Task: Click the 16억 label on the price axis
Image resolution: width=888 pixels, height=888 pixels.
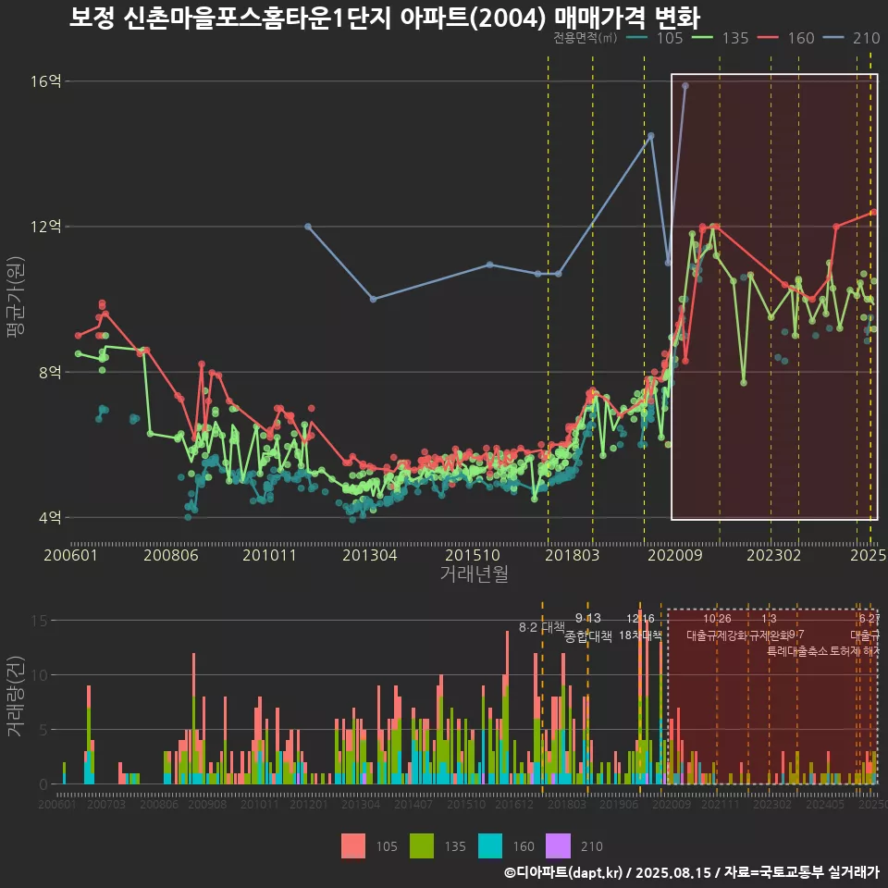Action: pos(46,81)
